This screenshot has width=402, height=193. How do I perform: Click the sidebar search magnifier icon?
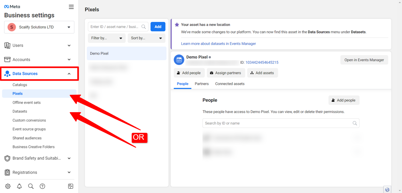pos(31,186)
